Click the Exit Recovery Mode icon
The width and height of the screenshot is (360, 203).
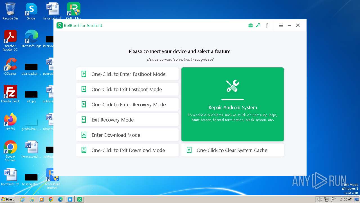pos(84,120)
